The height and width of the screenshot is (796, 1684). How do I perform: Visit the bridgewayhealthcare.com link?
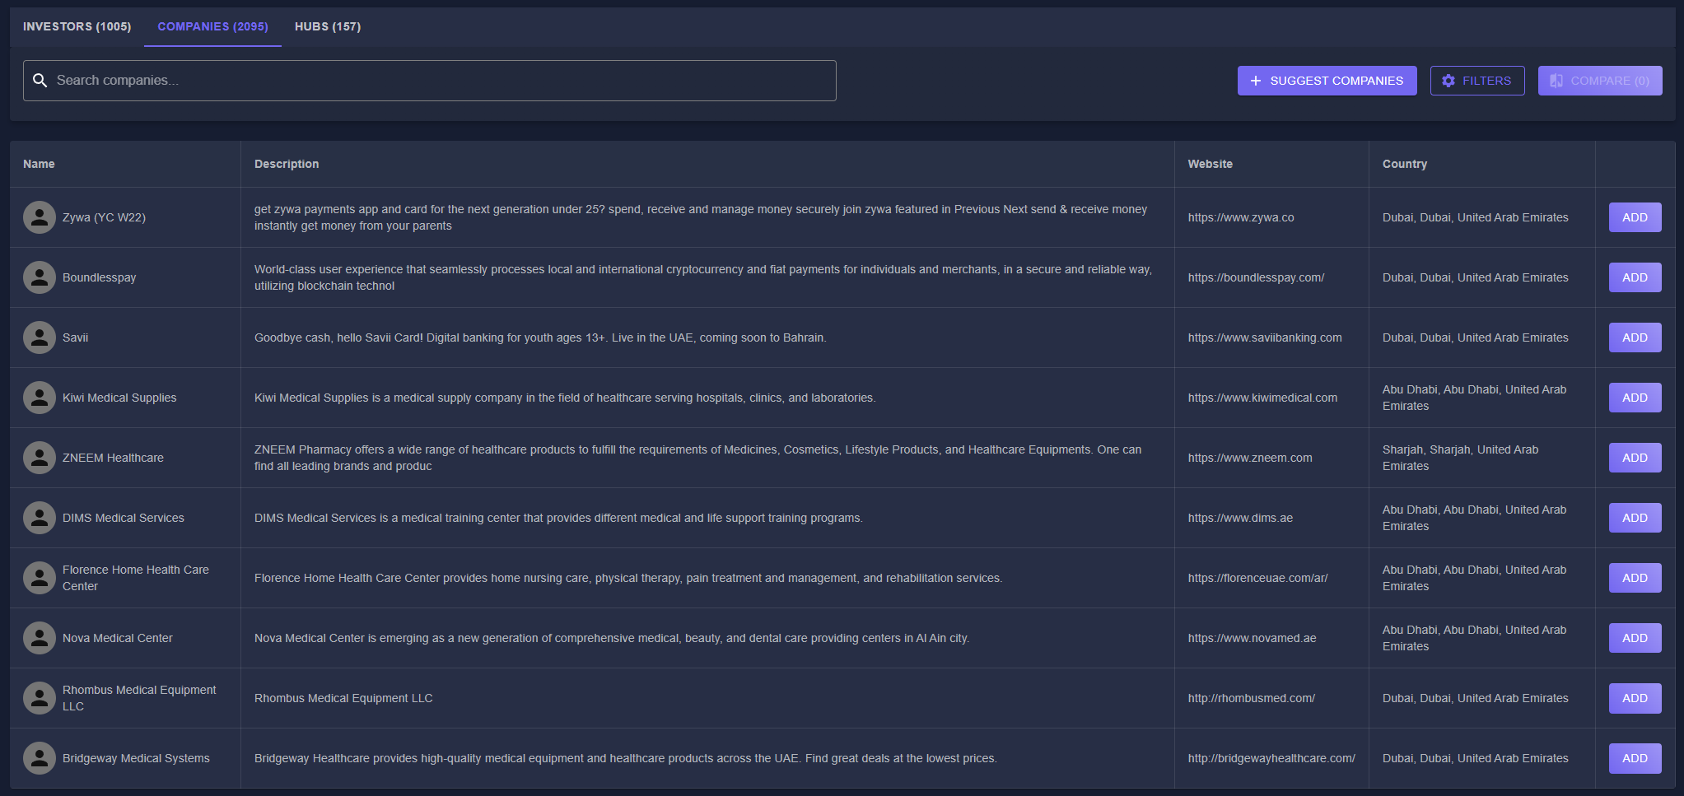[1271, 758]
